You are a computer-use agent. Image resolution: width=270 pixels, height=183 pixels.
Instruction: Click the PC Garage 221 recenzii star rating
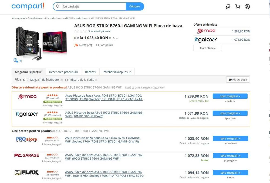coord(52,154)
